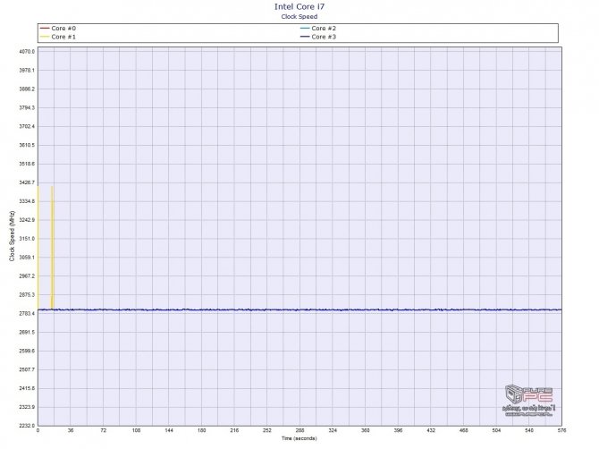Screen dimensions: 599x449
Task: Select the Core #2 legend label
Action: coord(324,29)
